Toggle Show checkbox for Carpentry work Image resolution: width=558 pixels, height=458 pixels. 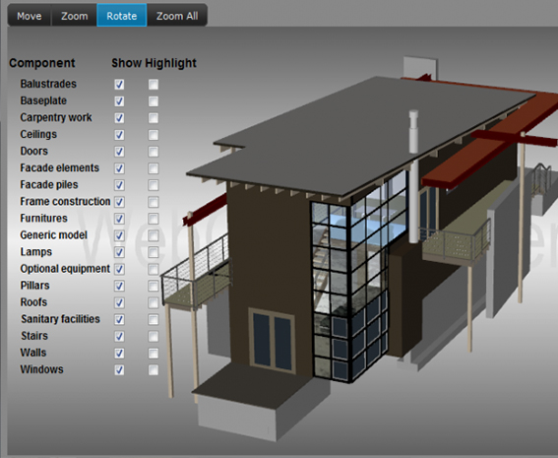click(x=119, y=118)
